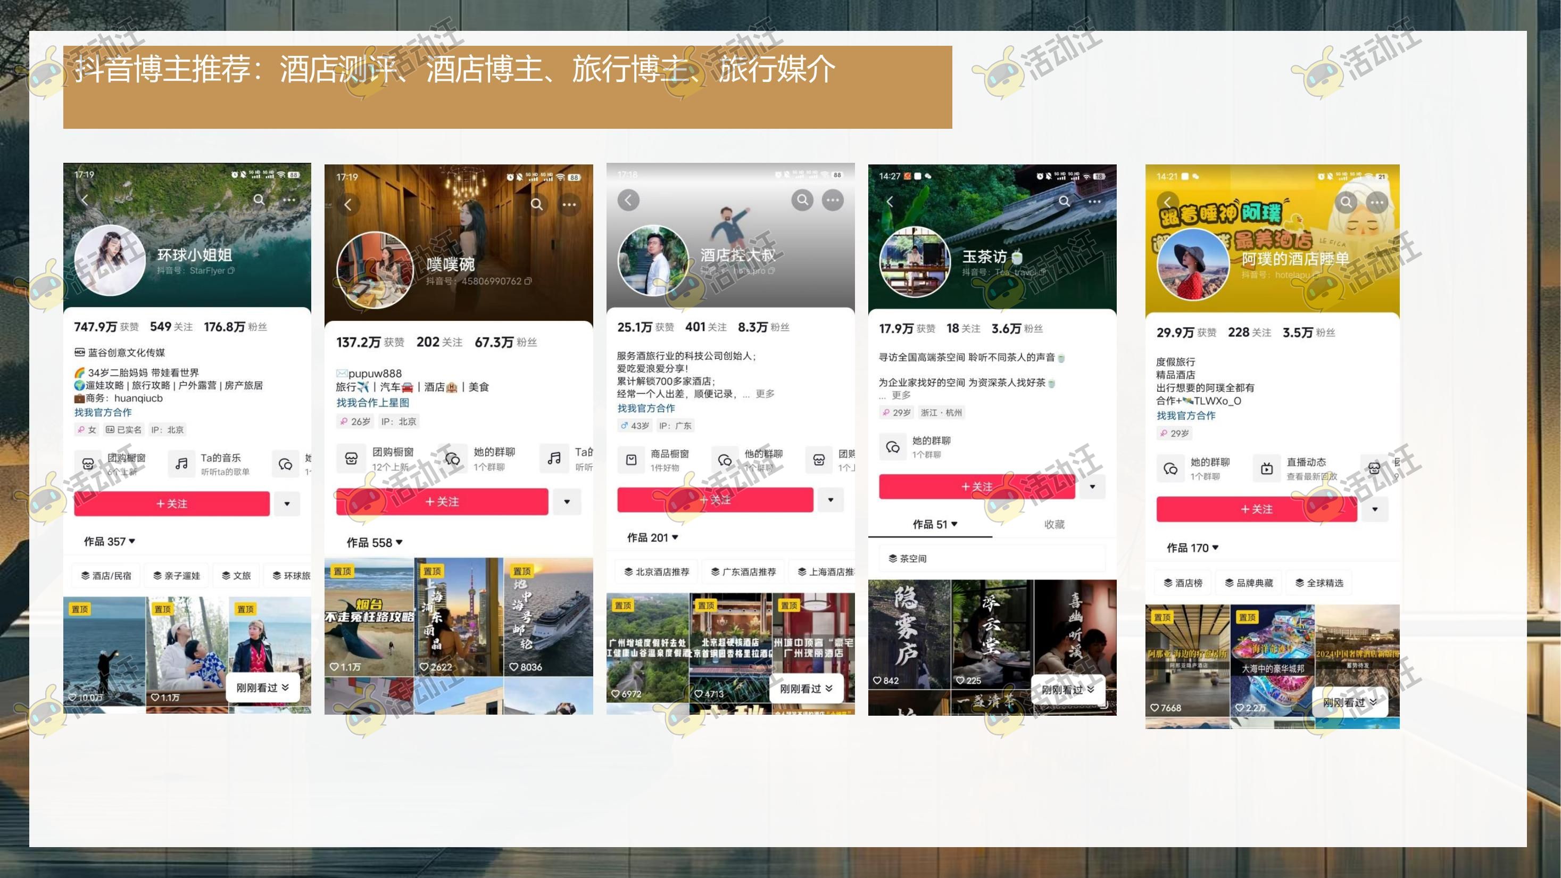The height and width of the screenshot is (878, 1561).
Task: Expand 更多 in 玉茶访 bio
Action: [901, 395]
